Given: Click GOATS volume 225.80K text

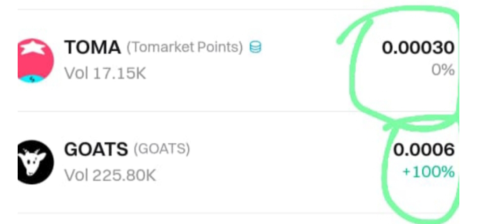Looking at the screenshot, I should tap(110, 175).
